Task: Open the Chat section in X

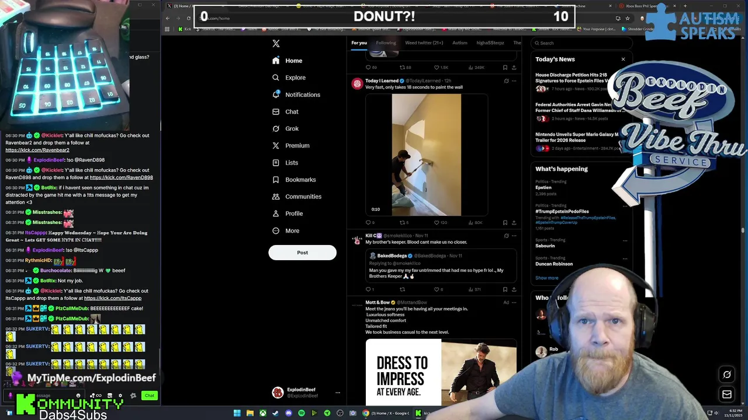Action: (x=285, y=111)
